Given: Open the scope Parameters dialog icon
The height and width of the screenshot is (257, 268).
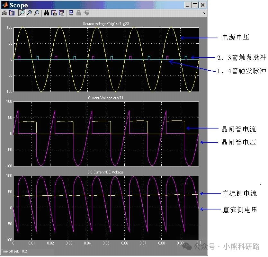Looking at the screenshot, I should coord(12,13).
